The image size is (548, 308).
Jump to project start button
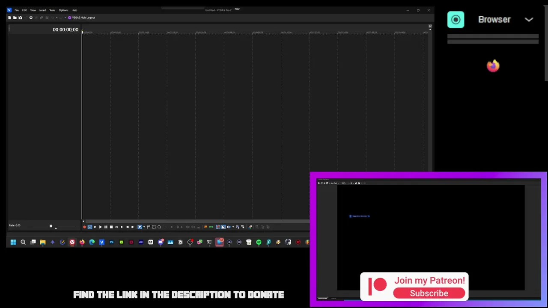[116, 227]
